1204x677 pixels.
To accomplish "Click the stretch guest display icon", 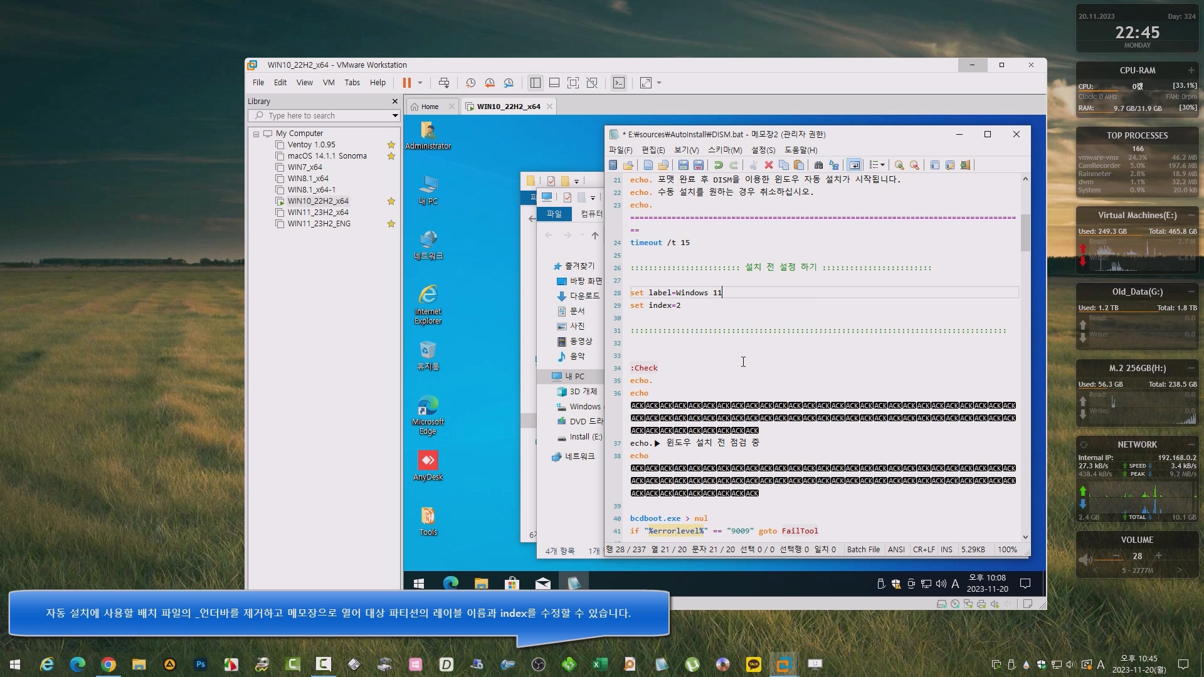I will [x=646, y=83].
